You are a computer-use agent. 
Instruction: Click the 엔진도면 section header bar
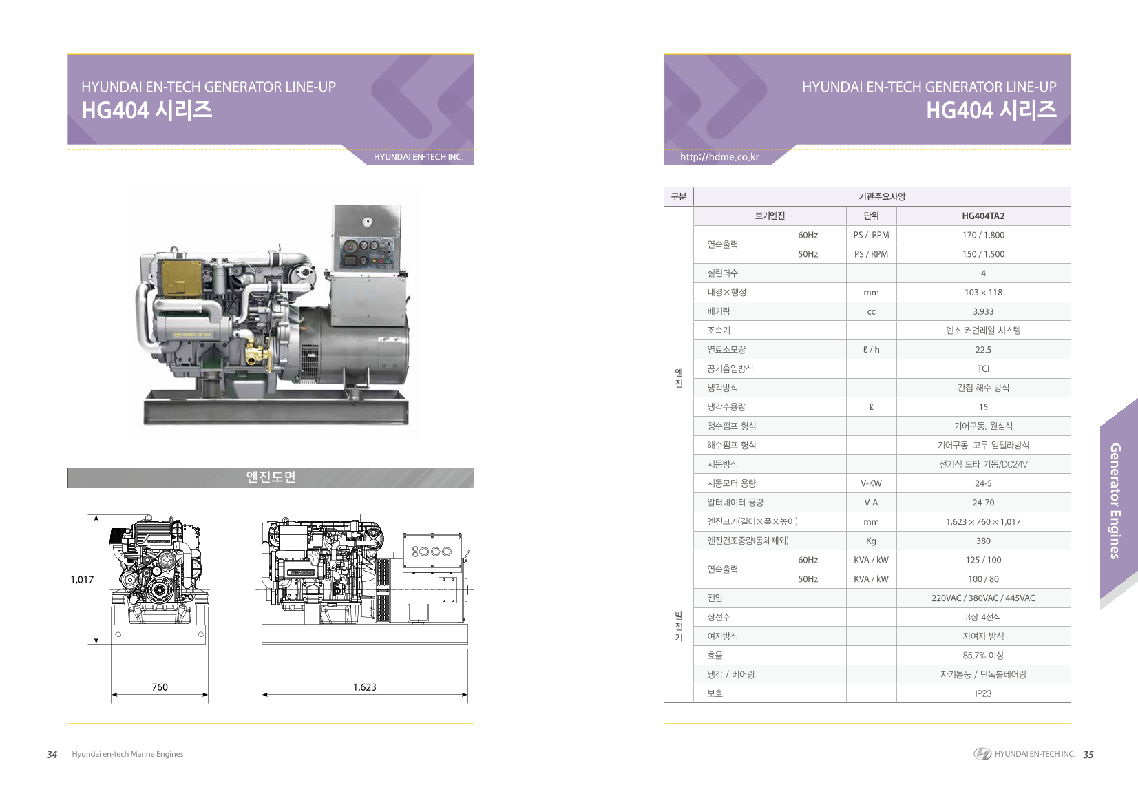pyautogui.click(x=271, y=477)
